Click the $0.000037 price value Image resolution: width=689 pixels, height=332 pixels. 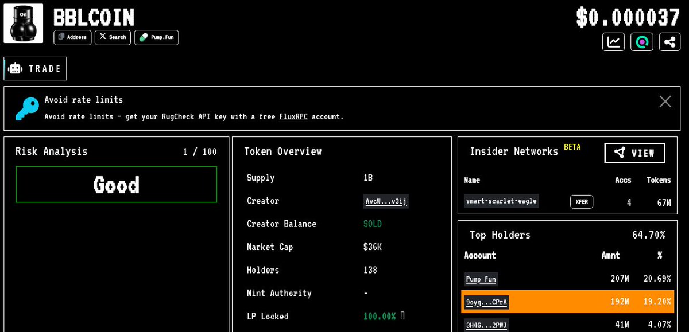(628, 17)
